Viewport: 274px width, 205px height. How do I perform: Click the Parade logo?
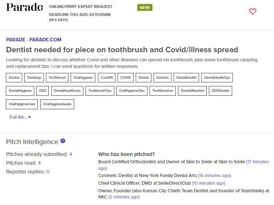(24, 8)
